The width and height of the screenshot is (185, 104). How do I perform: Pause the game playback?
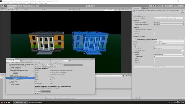click(x=90, y=5)
